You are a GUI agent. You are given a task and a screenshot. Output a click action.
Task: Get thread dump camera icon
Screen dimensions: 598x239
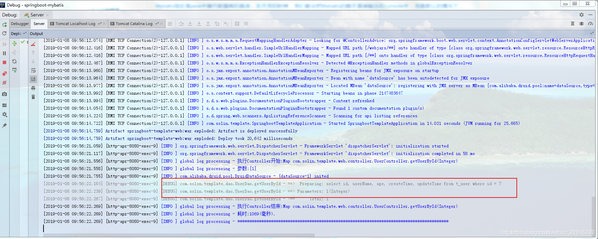pyautogui.click(x=4, y=94)
